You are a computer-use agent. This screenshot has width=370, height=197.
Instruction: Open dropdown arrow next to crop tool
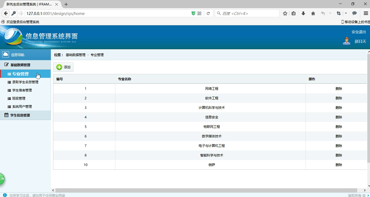coord(346,13)
